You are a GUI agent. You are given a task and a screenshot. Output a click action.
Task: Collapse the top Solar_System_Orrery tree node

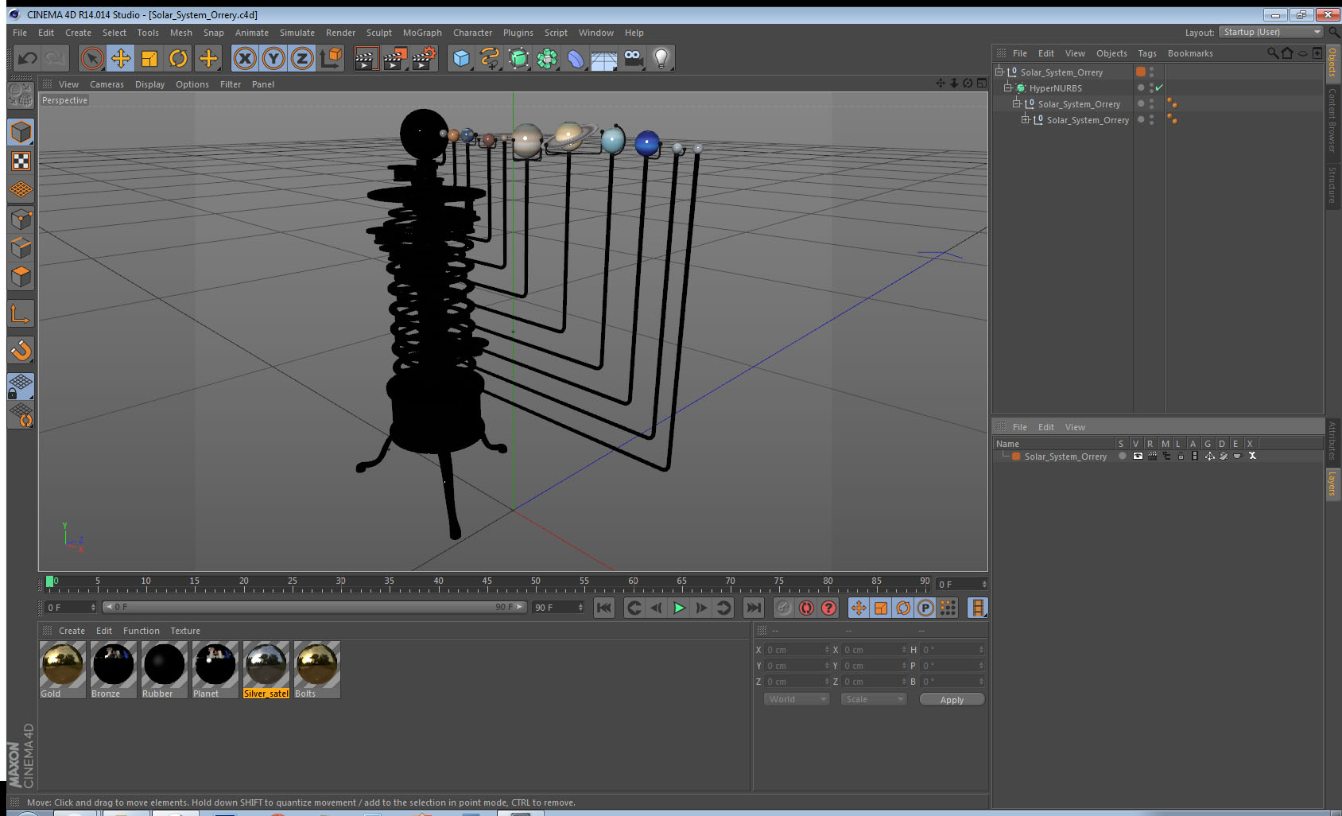click(x=999, y=72)
